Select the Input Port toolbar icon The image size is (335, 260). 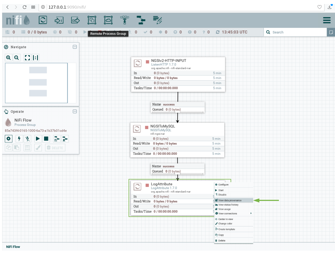[x=59, y=20]
